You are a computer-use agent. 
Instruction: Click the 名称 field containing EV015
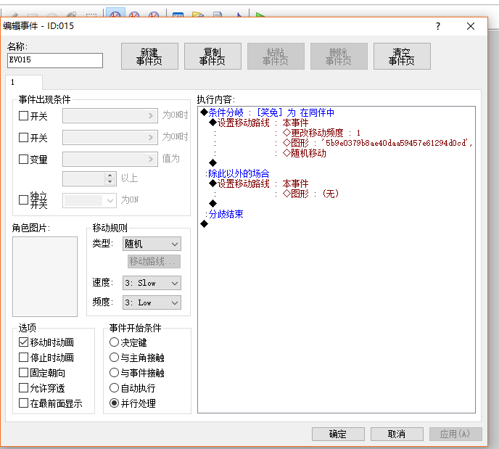[x=55, y=60]
